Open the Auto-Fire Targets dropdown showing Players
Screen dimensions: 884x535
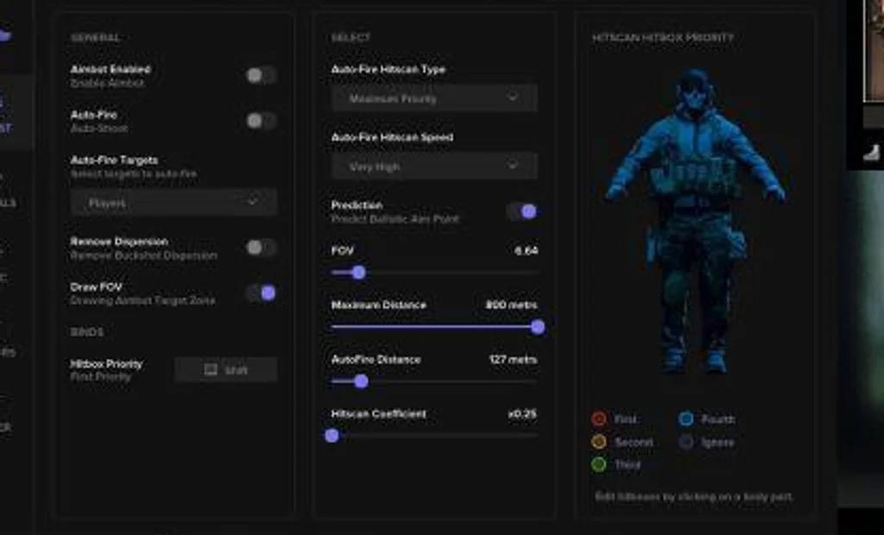(174, 203)
